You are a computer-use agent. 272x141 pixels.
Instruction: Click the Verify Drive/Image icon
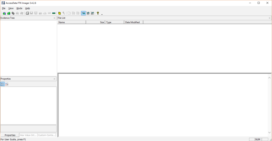click(x=49, y=13)
